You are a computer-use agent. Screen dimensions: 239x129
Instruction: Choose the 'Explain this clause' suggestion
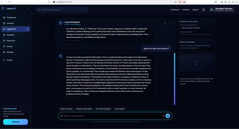[66, 109]
